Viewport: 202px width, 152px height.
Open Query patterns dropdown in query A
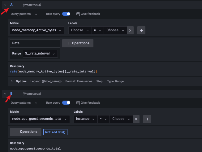pos(24,14)
